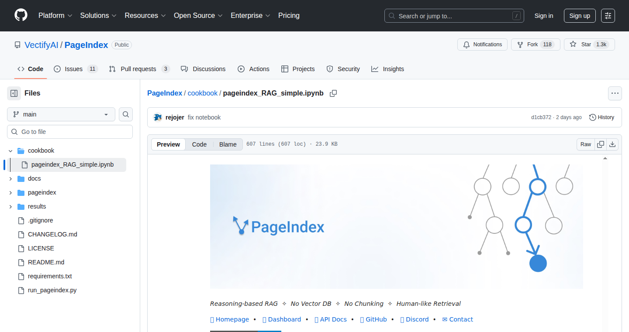Expand the docs folder chevron
This screenshot has height=332, width=629.
[x=10, y=179]
